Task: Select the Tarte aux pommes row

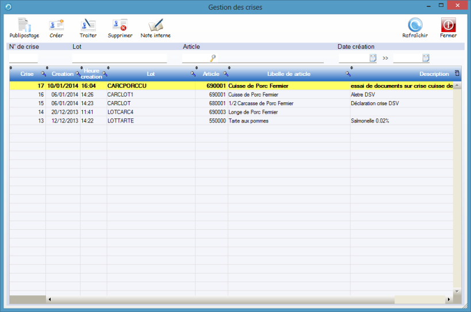Action: click(248, 121)
